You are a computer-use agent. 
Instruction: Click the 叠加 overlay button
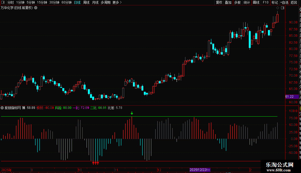point(228,2)
